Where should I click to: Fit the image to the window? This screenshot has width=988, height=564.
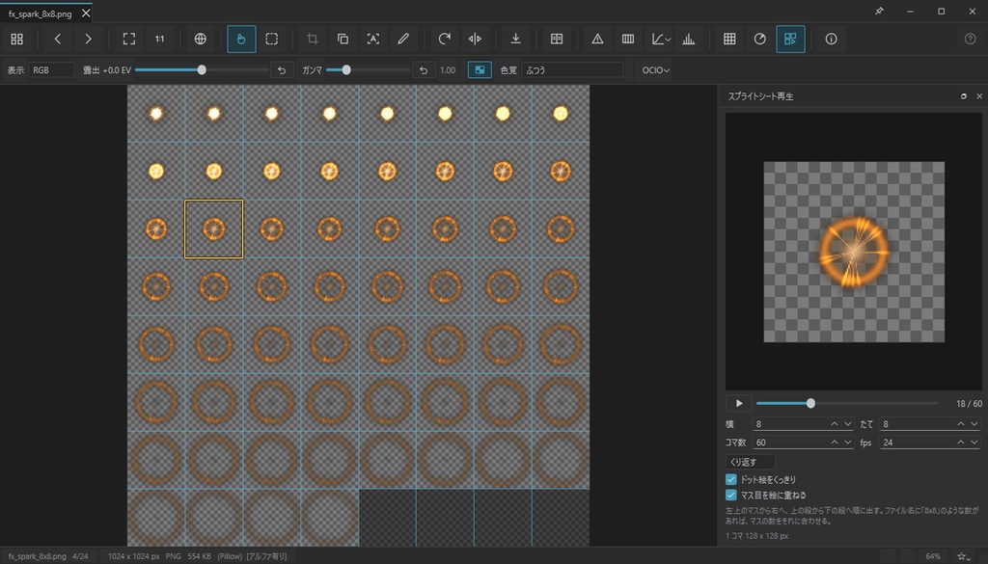pyautogui.click(x=129, y=39)
